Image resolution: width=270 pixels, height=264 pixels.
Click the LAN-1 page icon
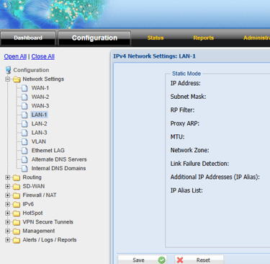coord(24,115)
